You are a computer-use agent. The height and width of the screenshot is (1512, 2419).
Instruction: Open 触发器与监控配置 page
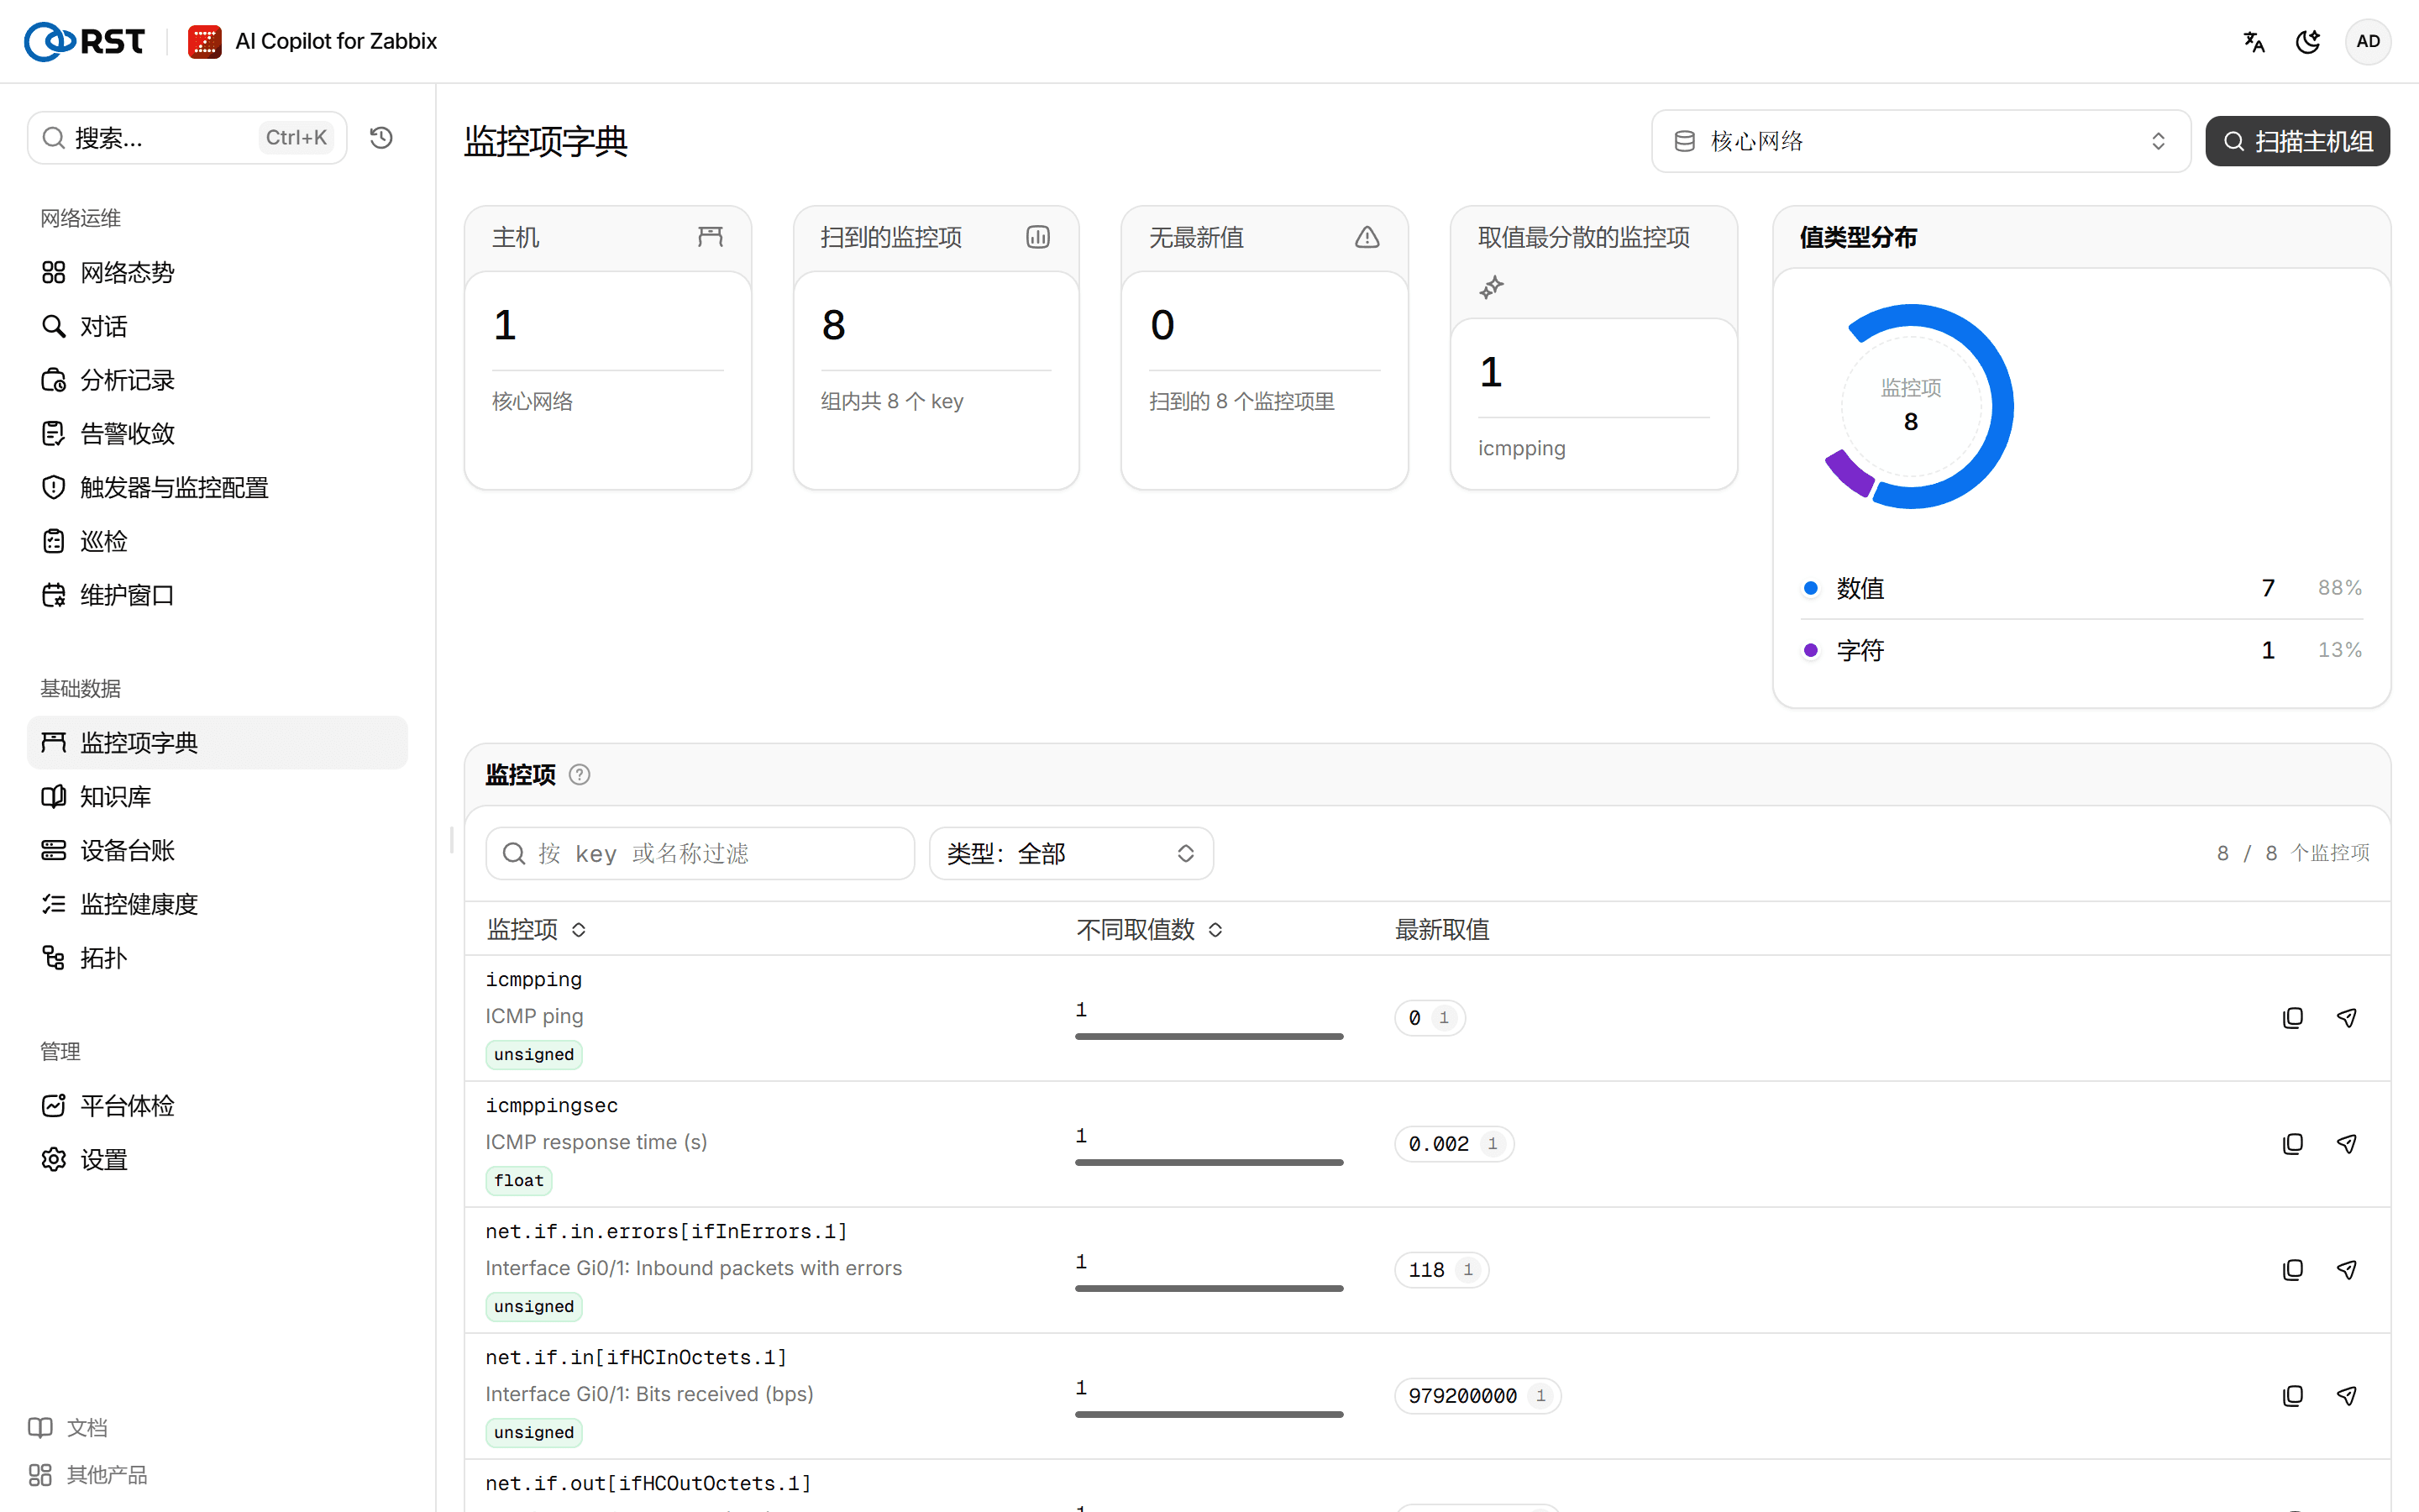coord(217,487)
